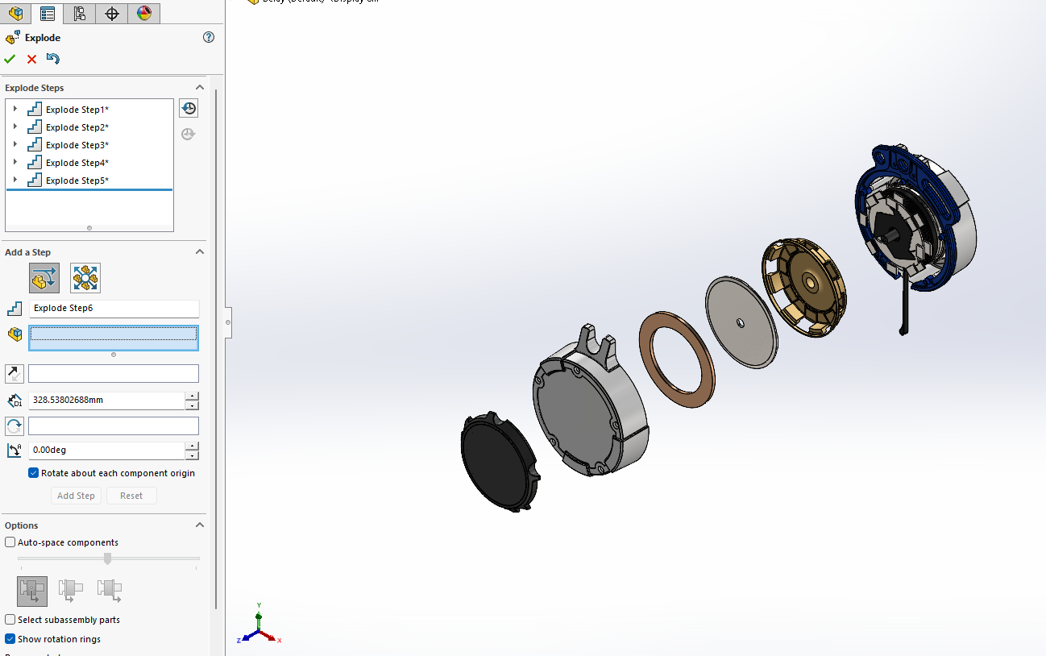The height and width of the screenshot is (656, 1046).
Task: Open the Explode help with the question mark
Action: coord(208,37)
